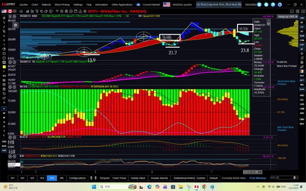The image size is (306, 191).
Task: Toggle the BAR option at lower left
Action: coord(4,146)
